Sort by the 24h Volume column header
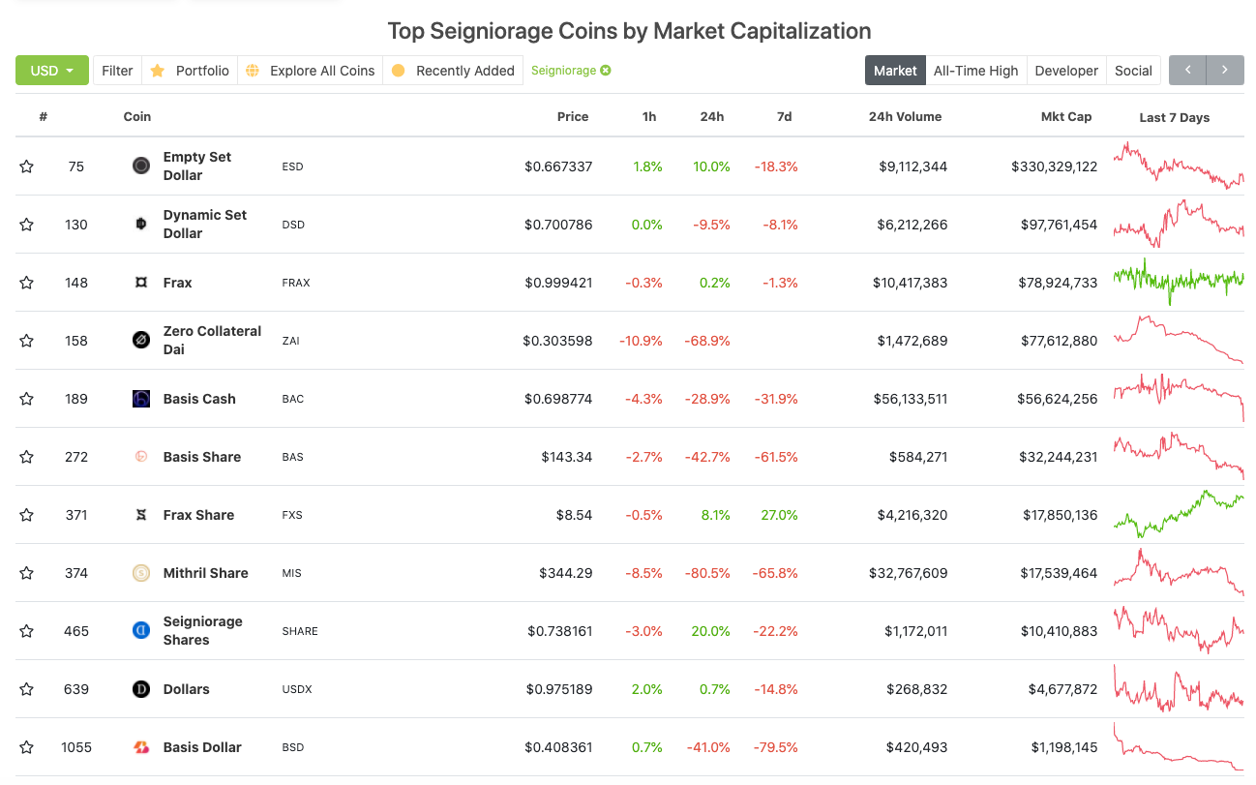 point(905,116)
